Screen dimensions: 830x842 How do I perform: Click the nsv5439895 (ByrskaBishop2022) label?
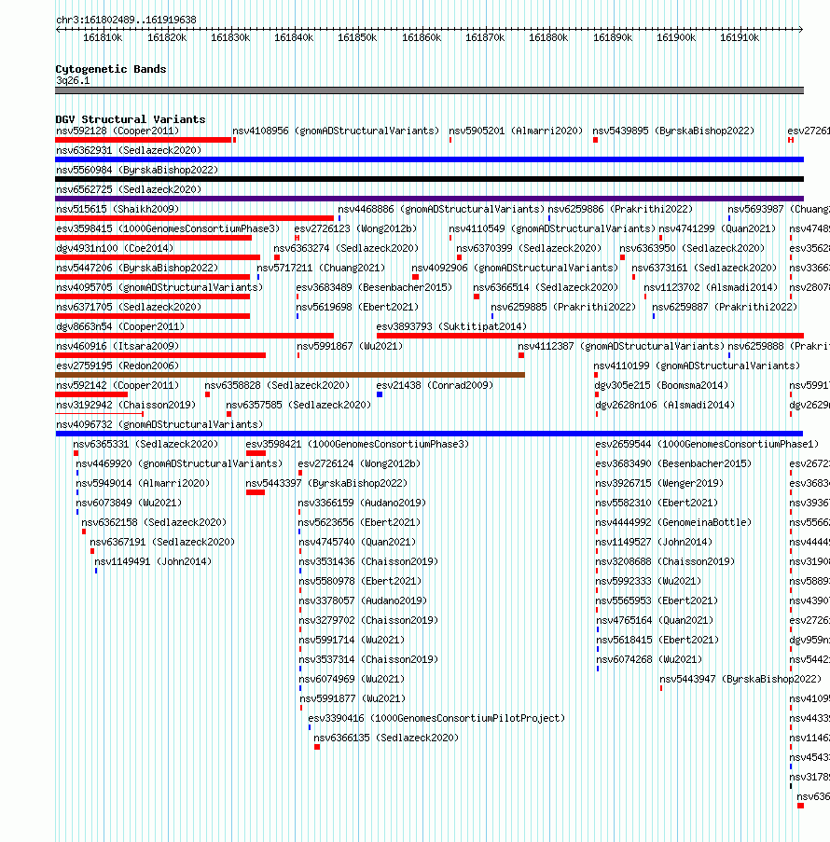point(673,131)
